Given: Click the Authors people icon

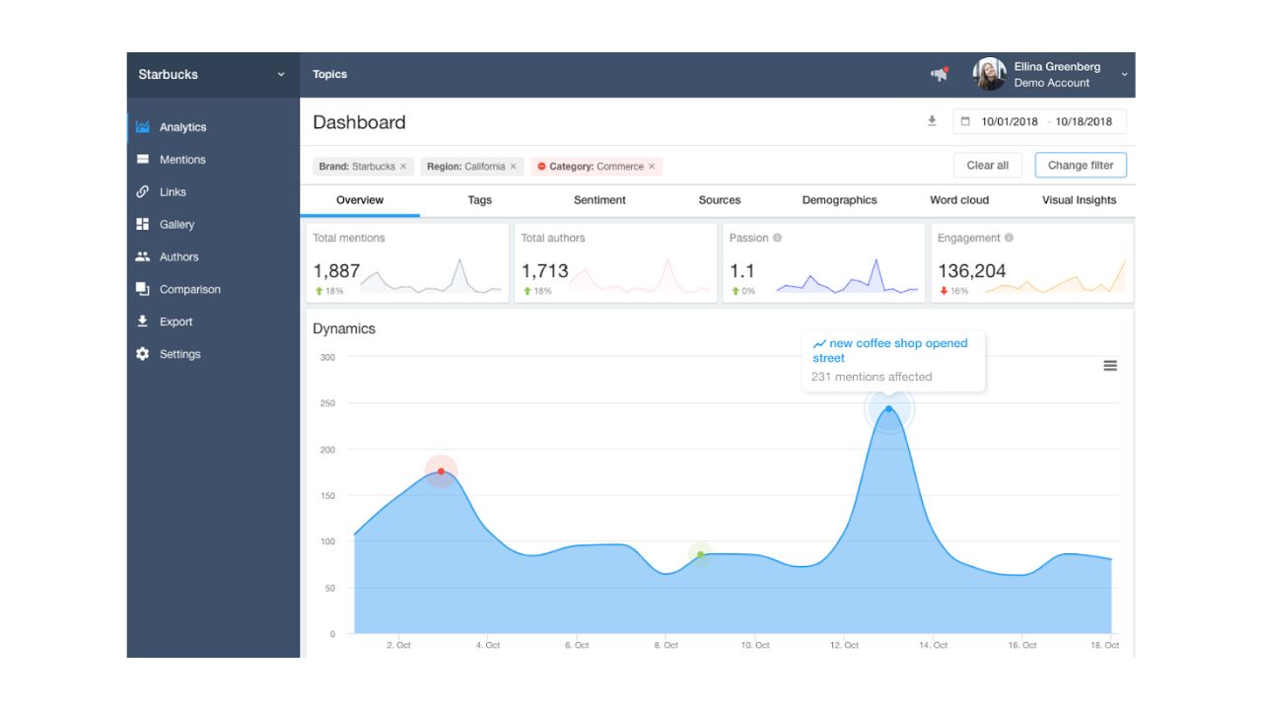Looking at the screenshot, I should [143, 257].
